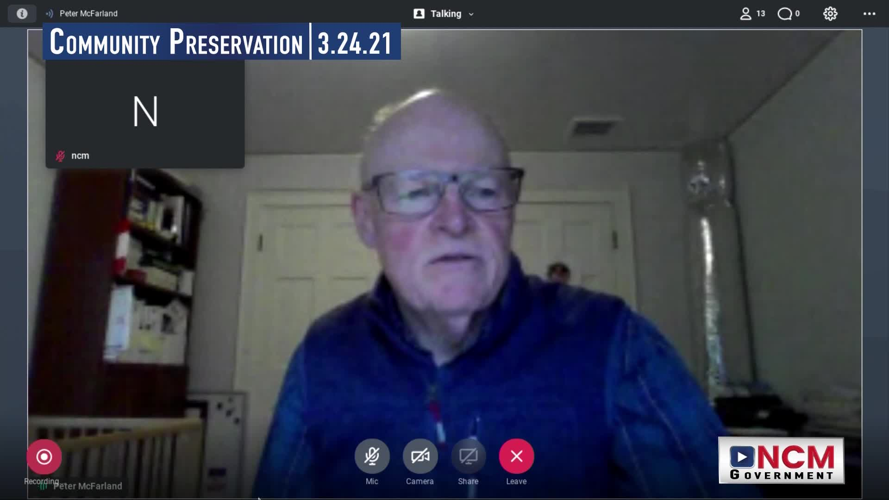The height and width of the screenshot is (500, 889).
Task: Open the settings gear icon
Action: coord(830,13)
